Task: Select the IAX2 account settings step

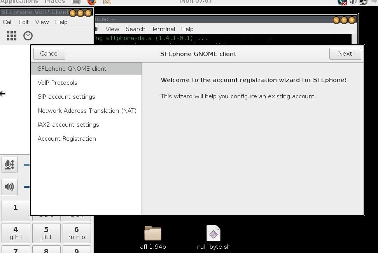Action: click(x=86, y=125)
